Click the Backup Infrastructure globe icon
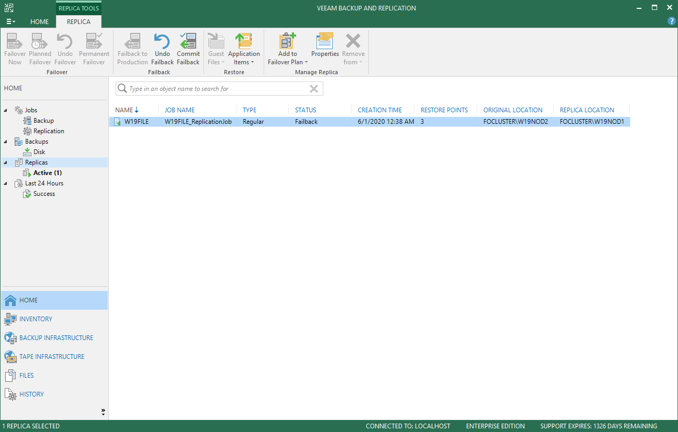 pos(10,338)
